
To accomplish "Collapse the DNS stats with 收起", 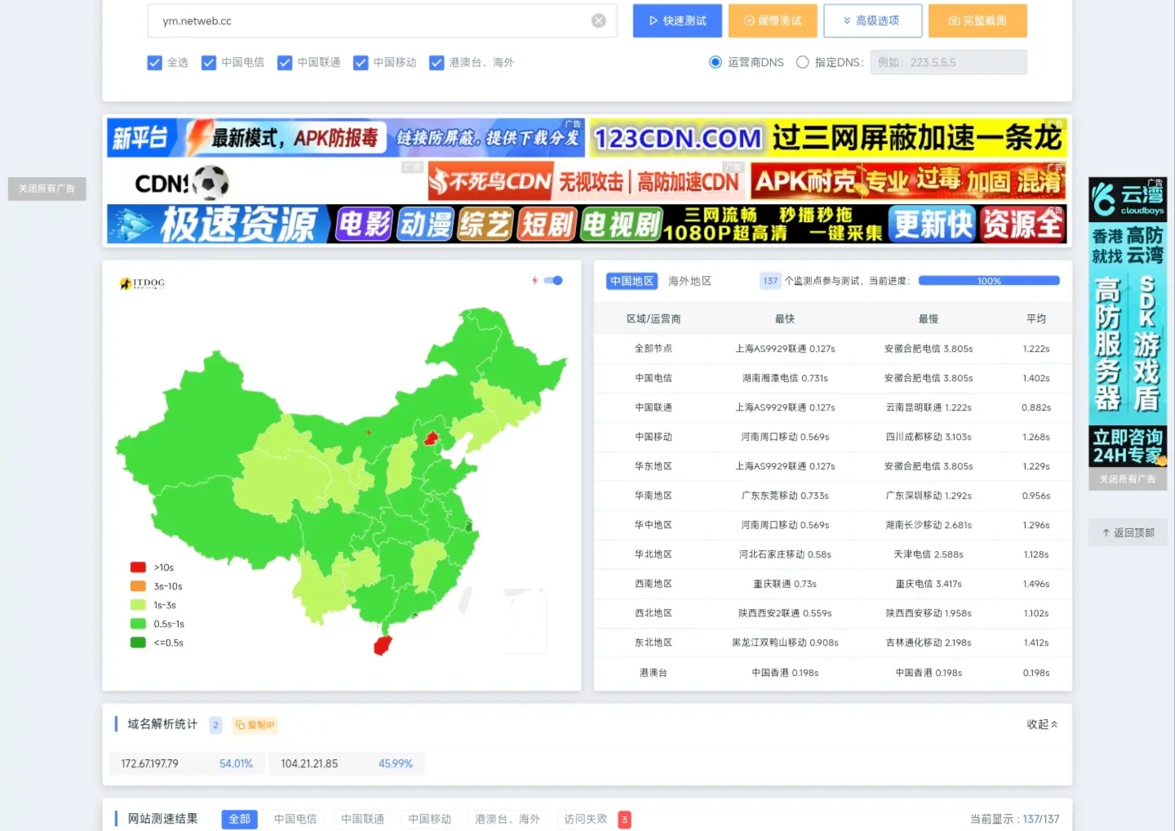I will click(1042, 724).
